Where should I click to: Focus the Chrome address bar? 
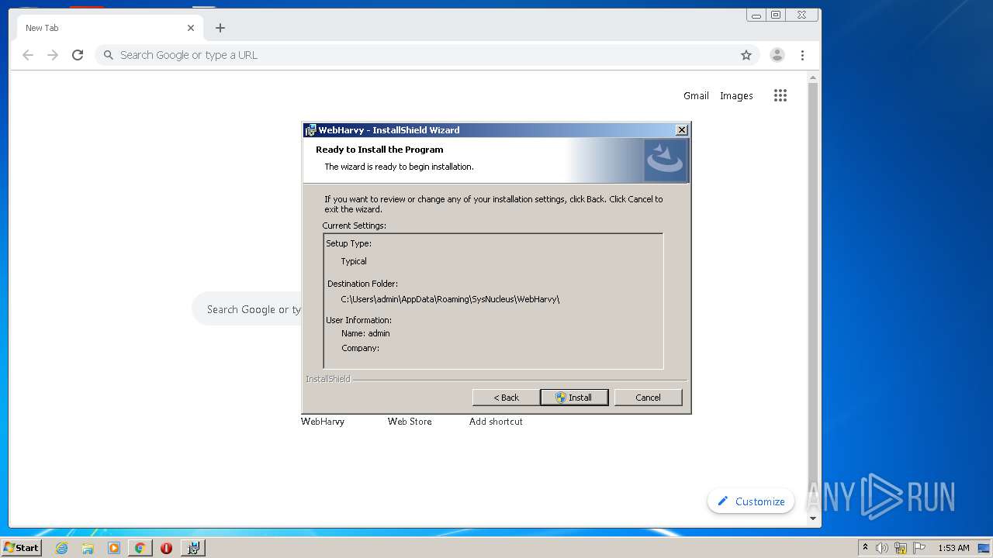[x=427, y=55]
